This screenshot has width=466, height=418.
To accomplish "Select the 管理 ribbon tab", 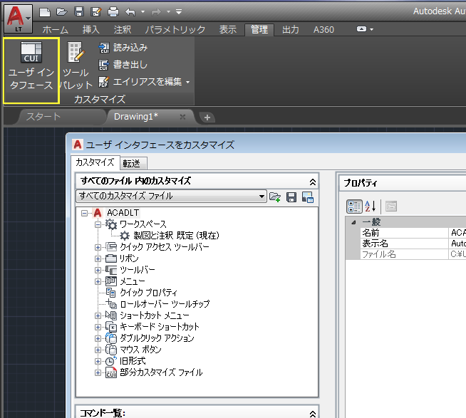I will [259, 29].
